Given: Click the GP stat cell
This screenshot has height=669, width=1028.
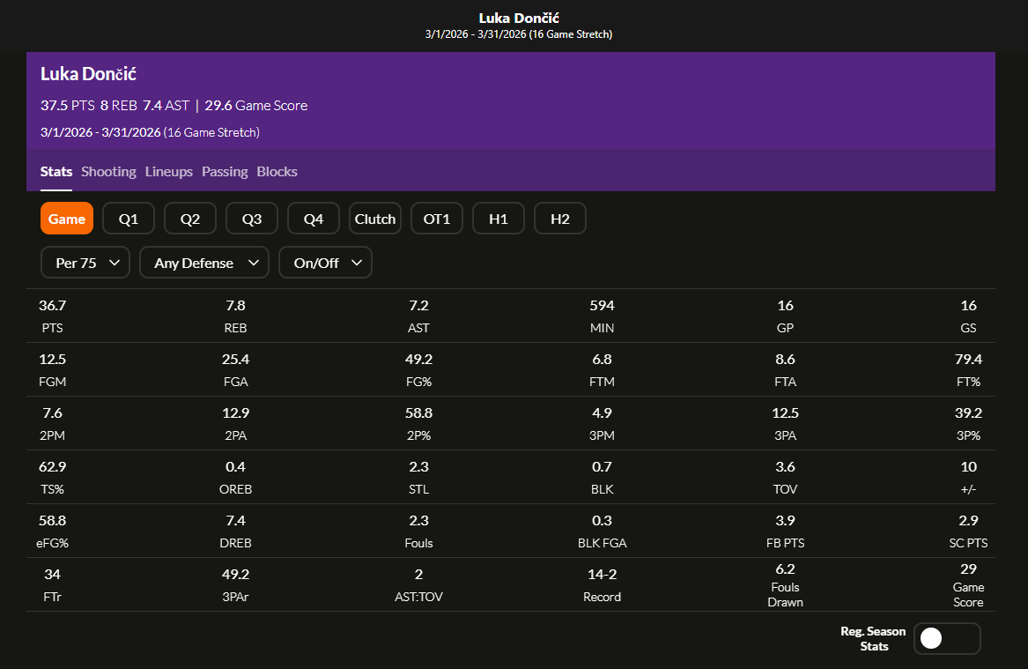Looking at the screenshot, I should [x=786, y=316].
